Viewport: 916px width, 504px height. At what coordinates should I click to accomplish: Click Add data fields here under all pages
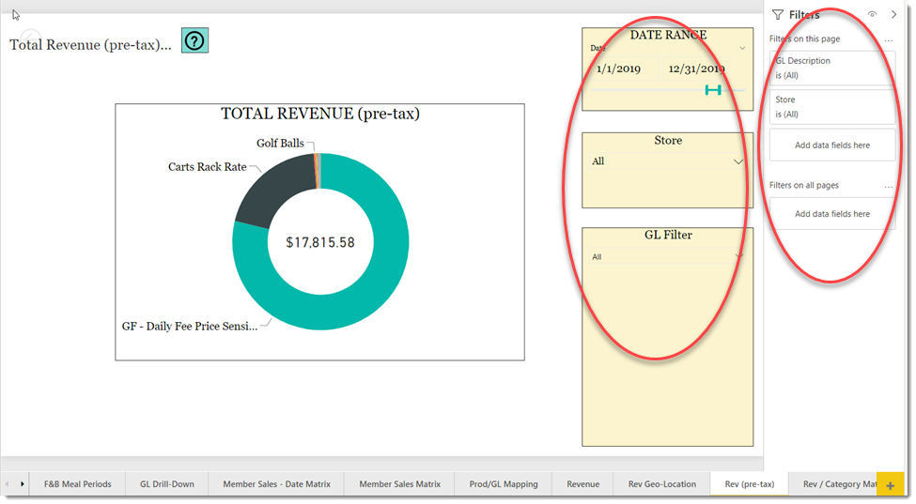tap(832, 214)
